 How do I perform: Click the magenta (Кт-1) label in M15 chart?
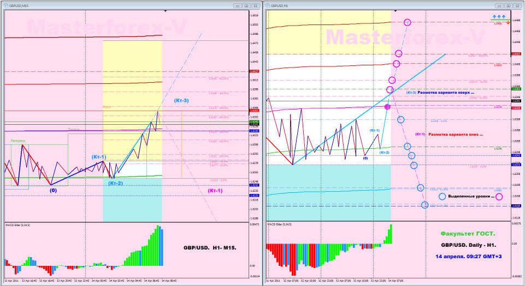click(x=215, y=191)
